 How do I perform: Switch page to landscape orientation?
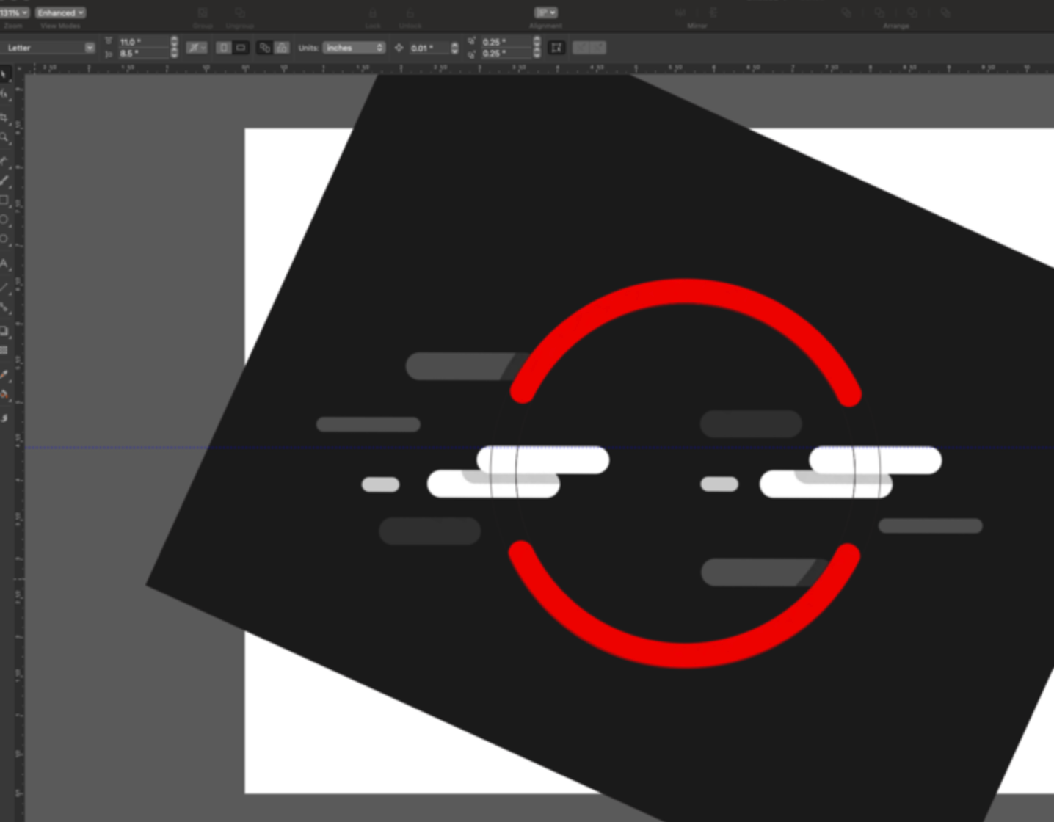point(240,48)
